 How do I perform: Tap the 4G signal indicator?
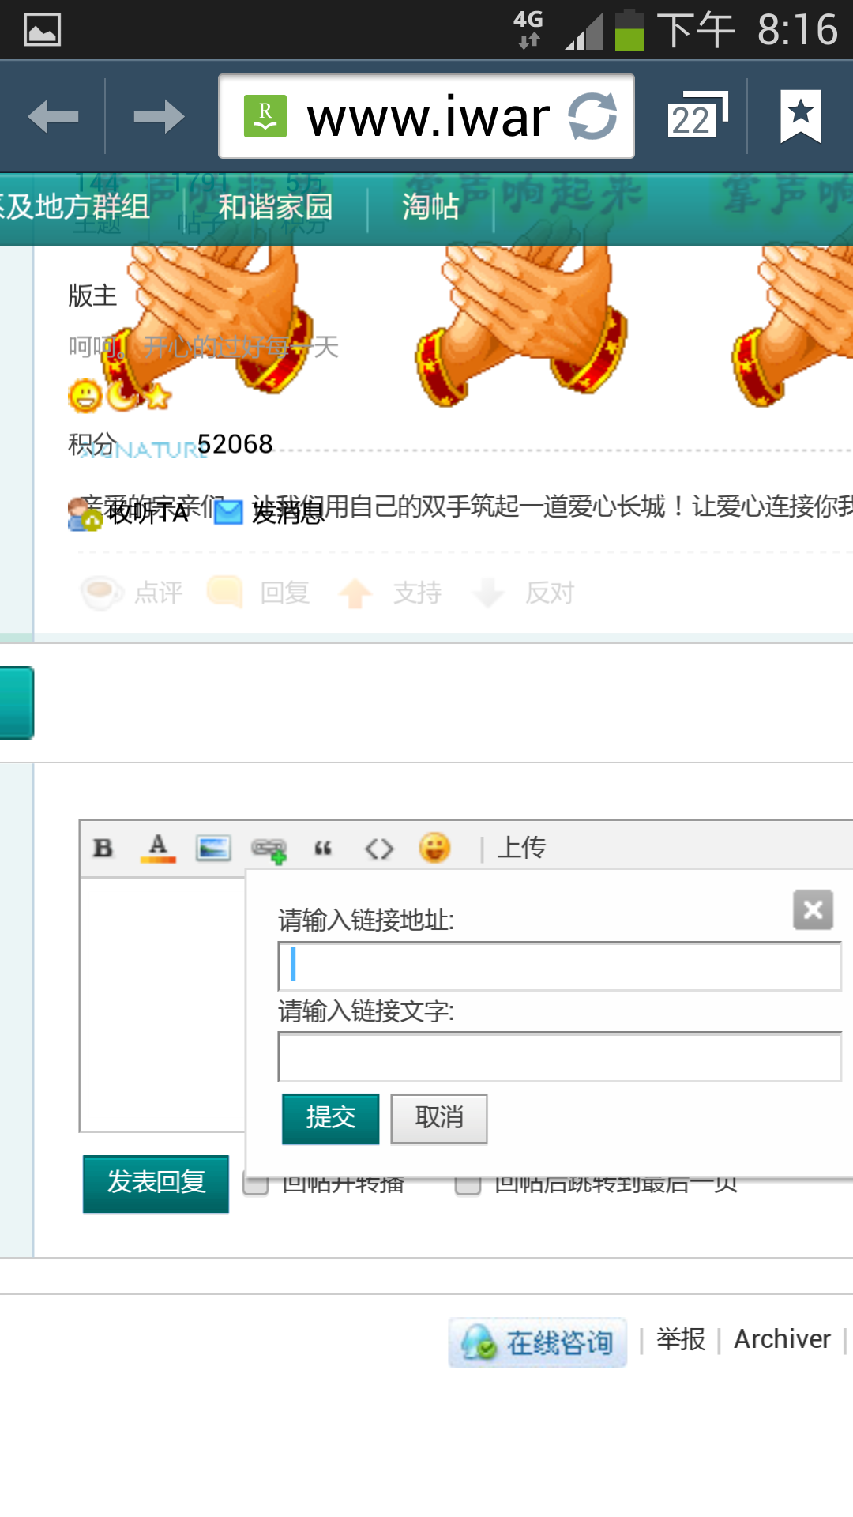(528, 29)
